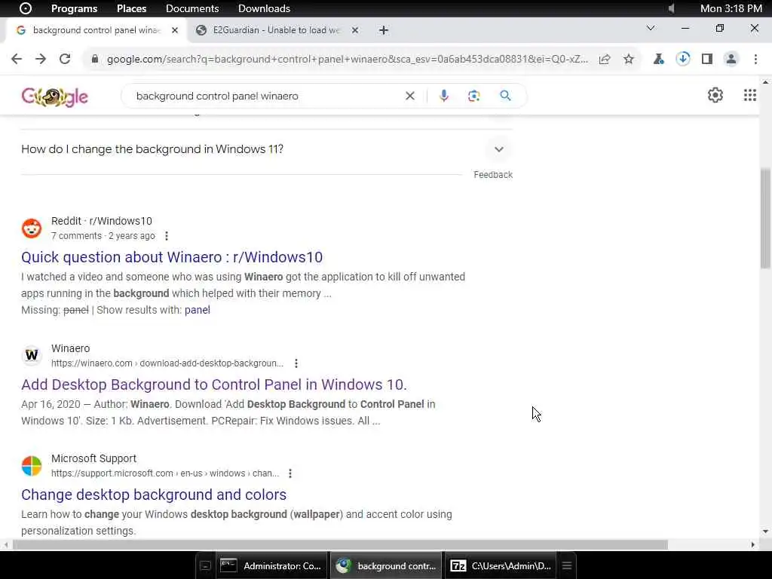Viewport: 772px width, 579px height.
Task: Click 'Reddit · r/Windows10' source name
Action: [102, 221]
